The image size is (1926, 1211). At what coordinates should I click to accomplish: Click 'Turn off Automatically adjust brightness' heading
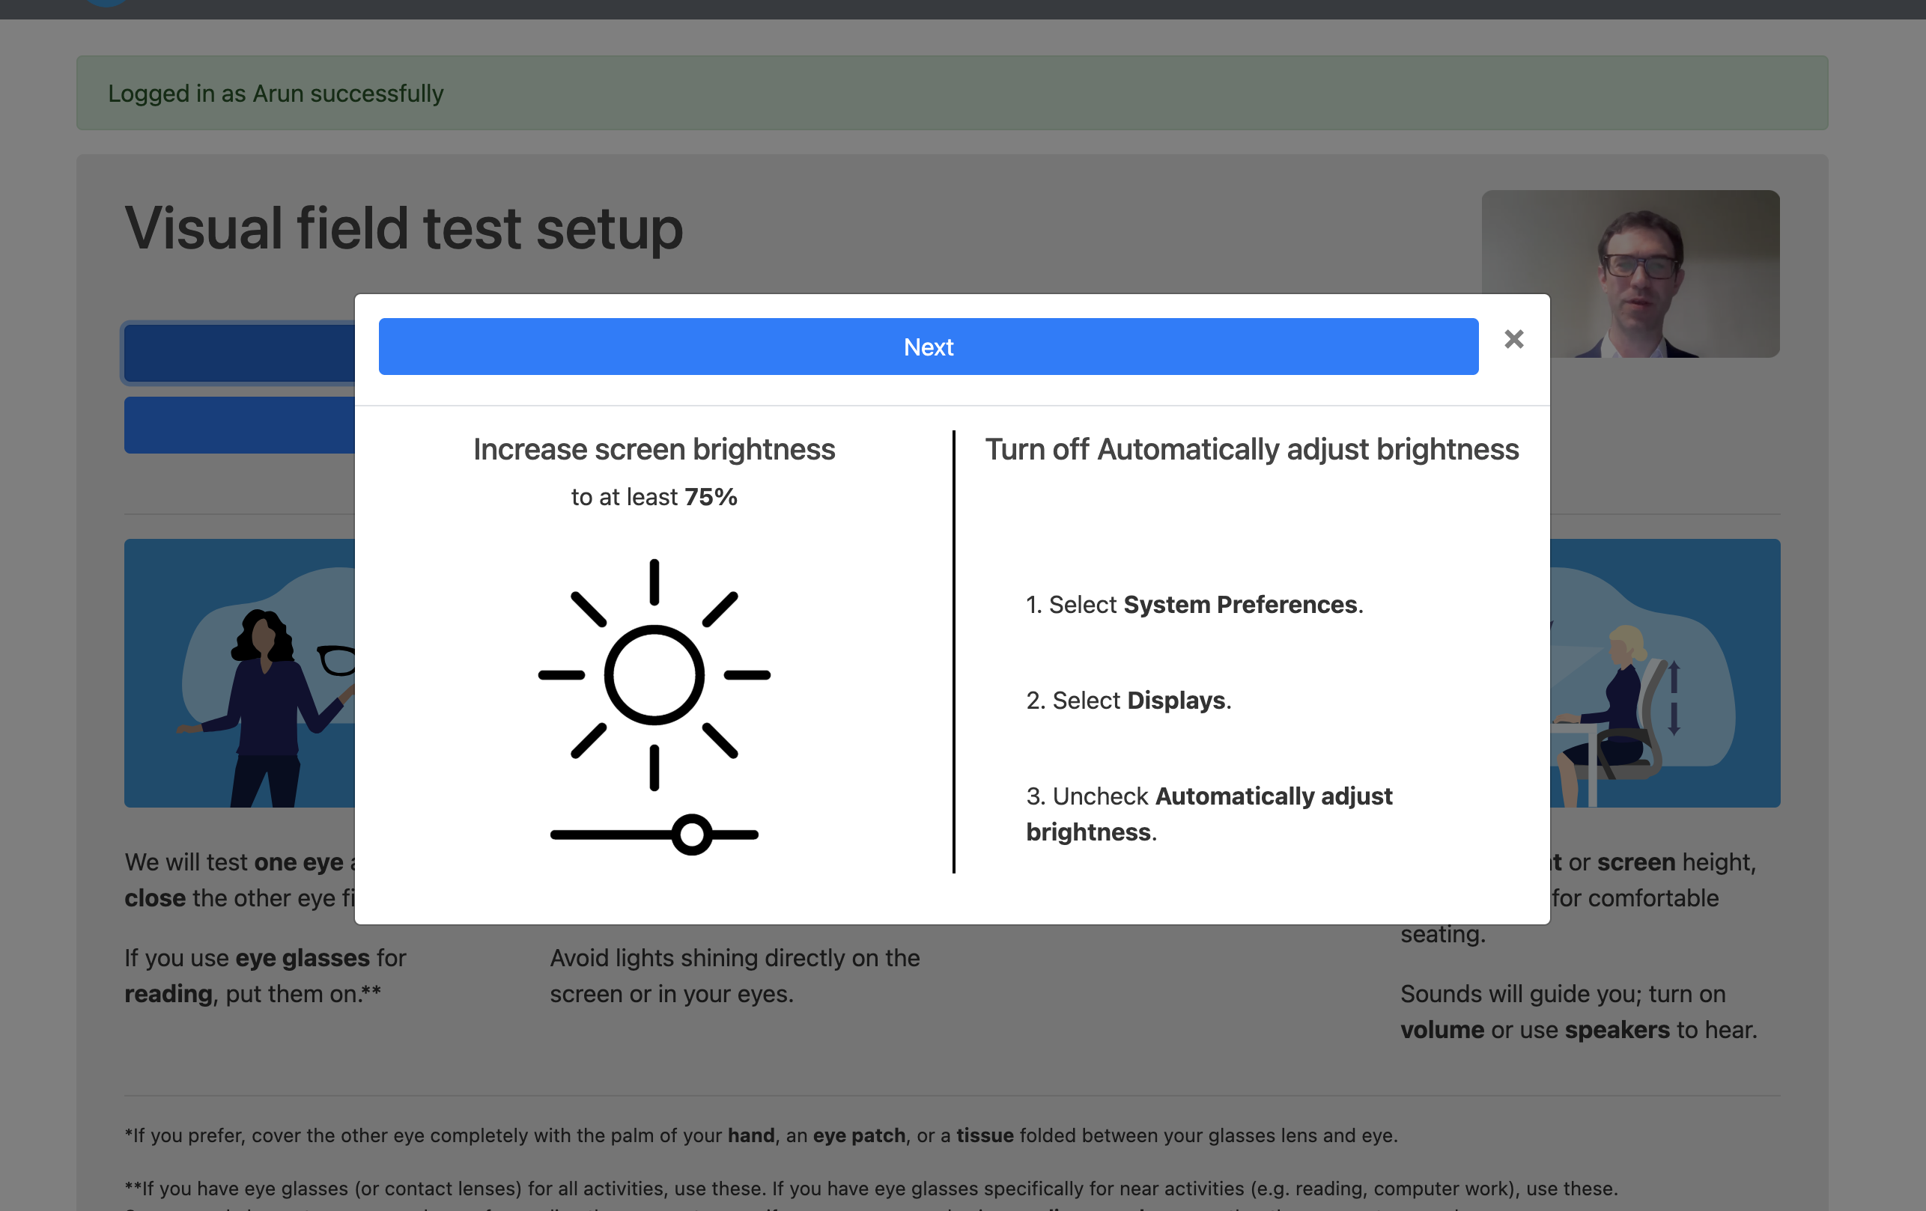(1252, 449)
